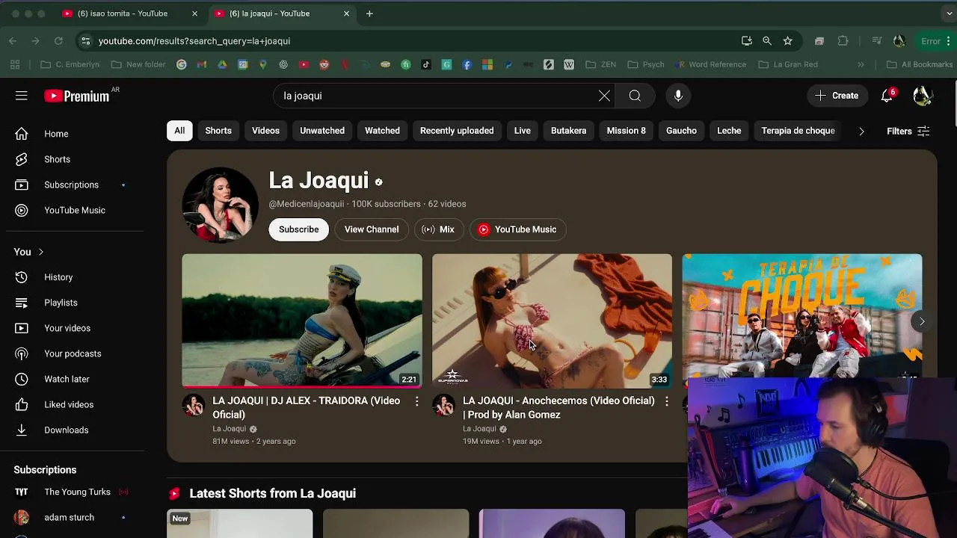
Task: Click the Mix button
Action: pos(439,229)
